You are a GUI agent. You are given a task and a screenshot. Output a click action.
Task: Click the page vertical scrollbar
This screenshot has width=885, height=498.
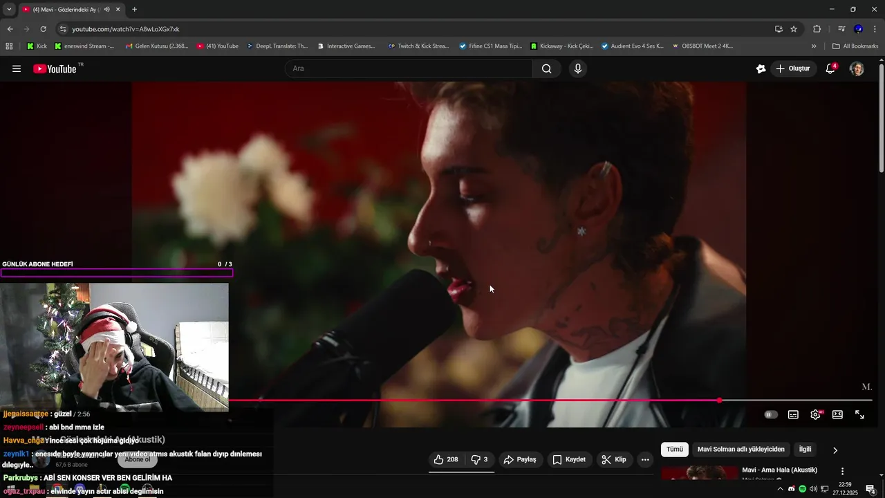pyautogui.click(x=881, y=118)
